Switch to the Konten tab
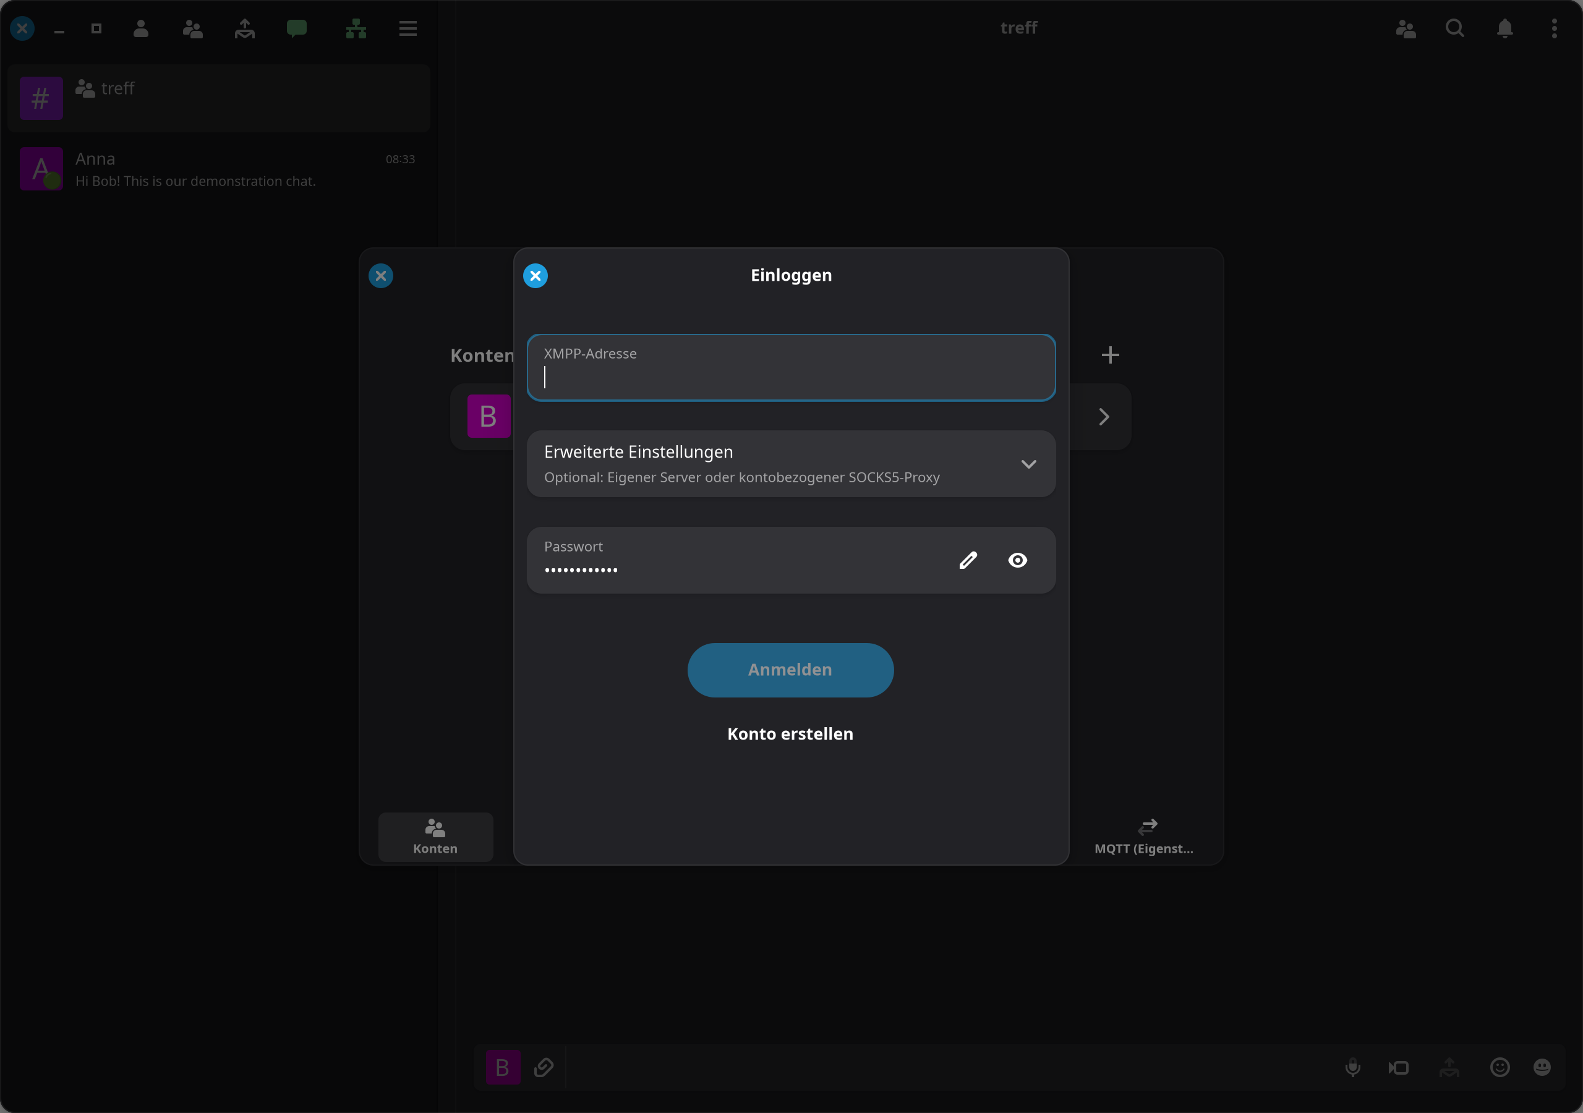Image resolution: width=1583 pixels, height=1113 pixels. [435, 837]
